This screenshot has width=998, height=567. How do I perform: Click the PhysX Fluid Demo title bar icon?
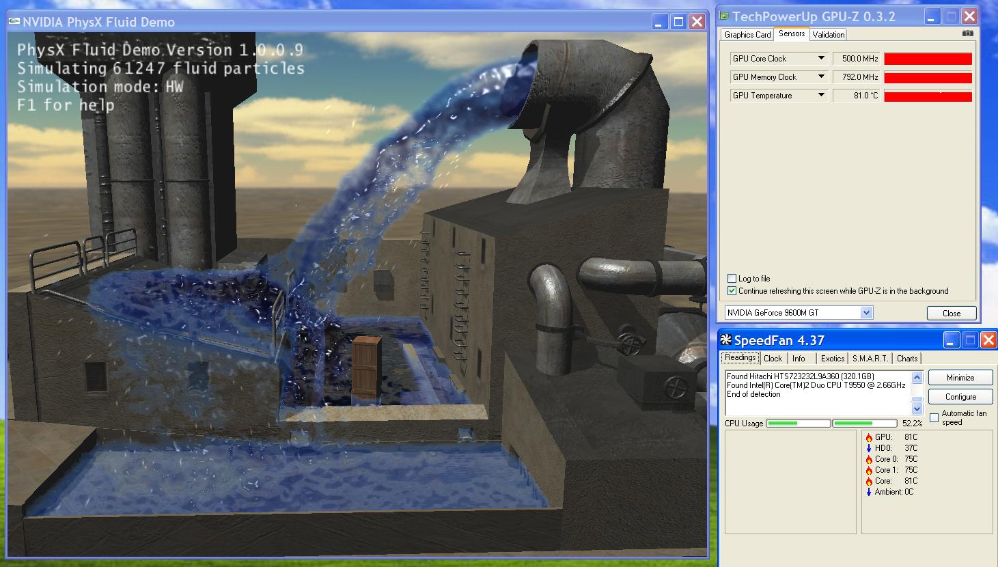(x=14, y=22)
